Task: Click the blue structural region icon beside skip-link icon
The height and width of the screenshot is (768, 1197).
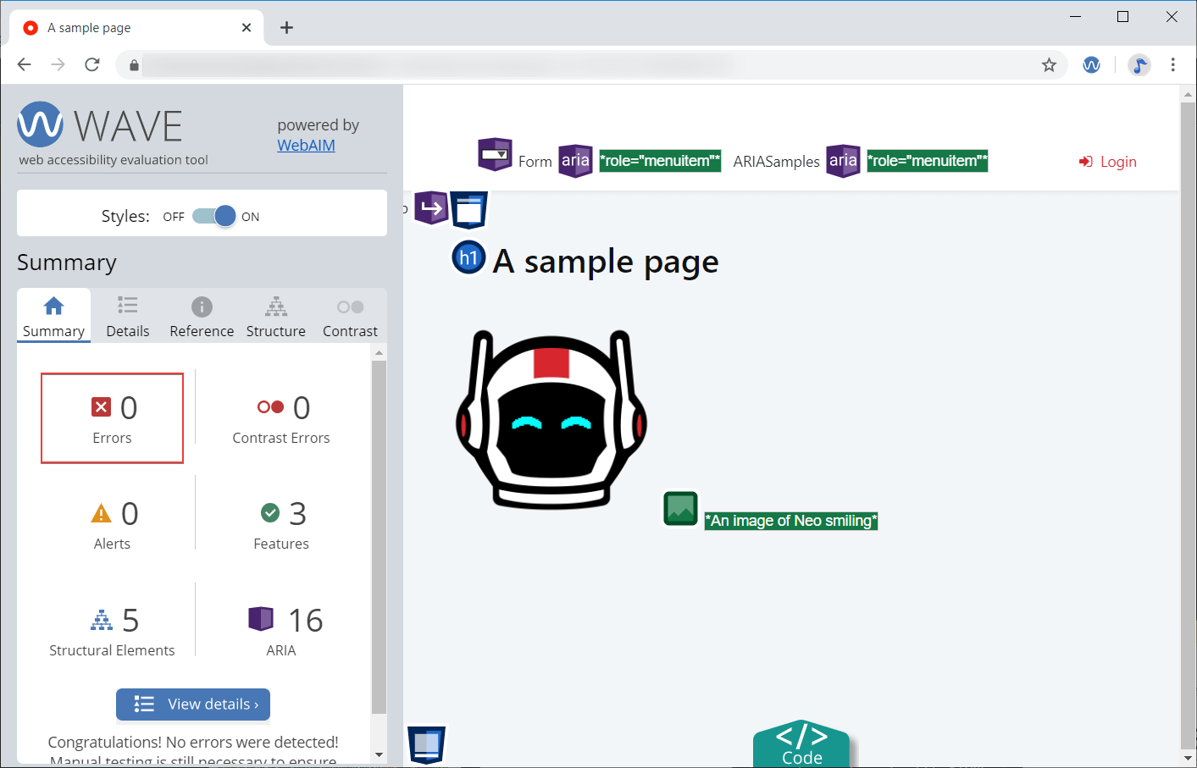Action: (469, 210)
